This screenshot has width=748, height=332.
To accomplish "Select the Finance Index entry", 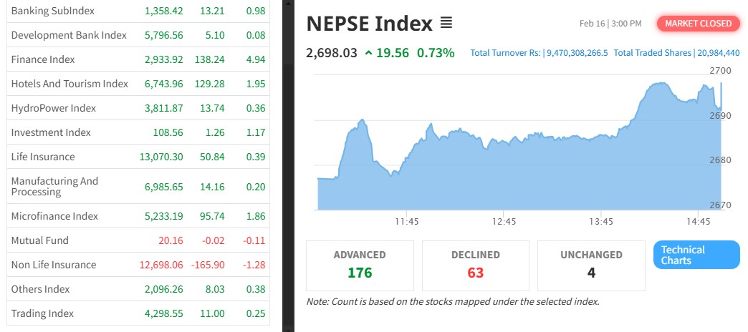I will point(43,59).
